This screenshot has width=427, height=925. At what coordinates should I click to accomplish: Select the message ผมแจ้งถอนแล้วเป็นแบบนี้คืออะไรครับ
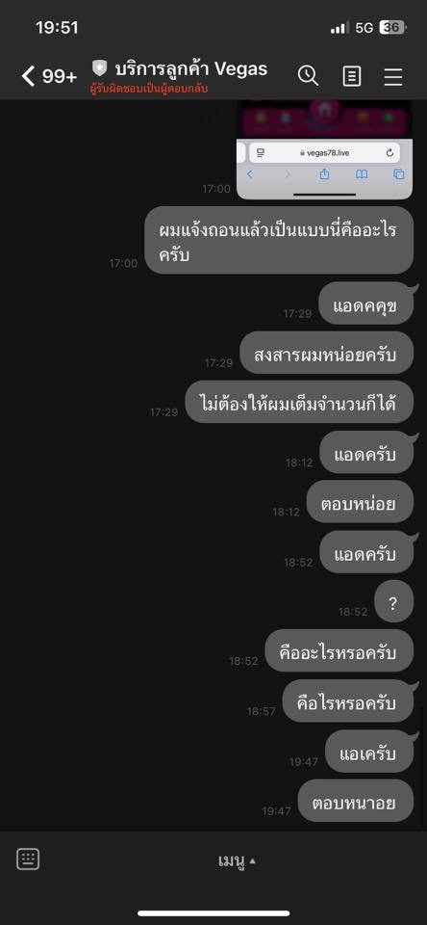279,240
